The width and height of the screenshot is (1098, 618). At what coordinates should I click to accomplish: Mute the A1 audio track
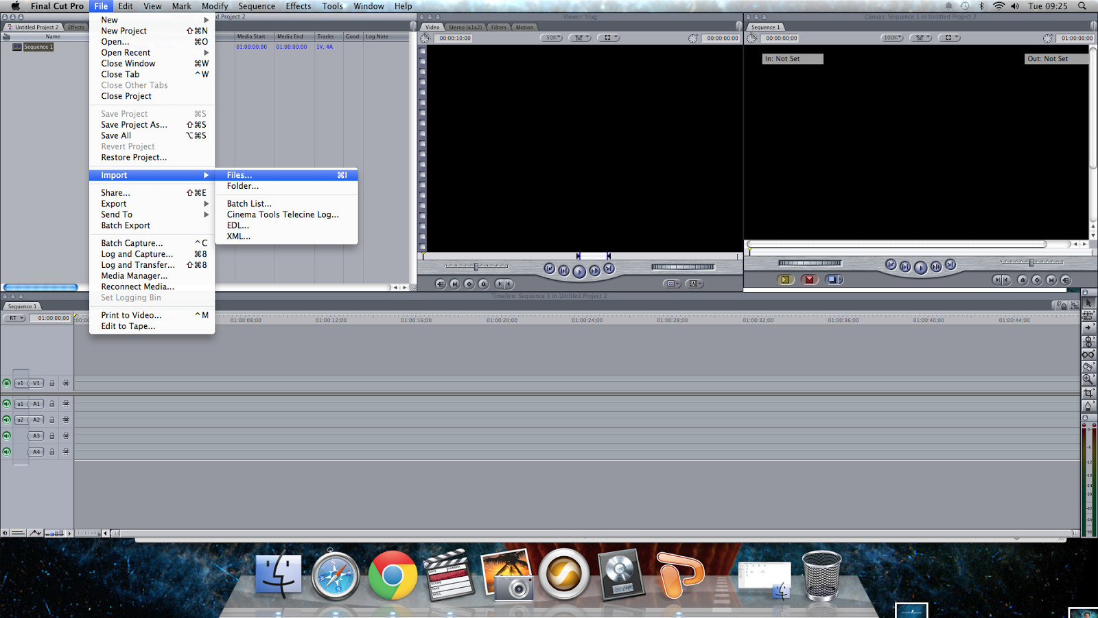point(7,404)
